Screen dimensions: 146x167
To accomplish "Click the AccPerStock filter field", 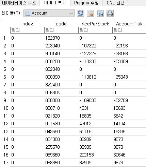I will pyautogui.click(x=95, y=30).
